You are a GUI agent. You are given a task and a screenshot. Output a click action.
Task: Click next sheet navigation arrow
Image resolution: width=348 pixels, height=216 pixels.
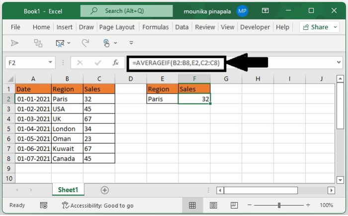pyautogui.click(x=31, y=190)
